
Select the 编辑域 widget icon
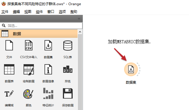click(x=9, y=94)
